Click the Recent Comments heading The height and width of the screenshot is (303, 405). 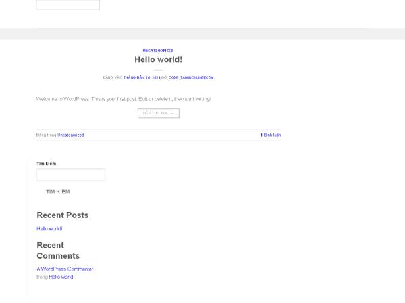point(58,250)
